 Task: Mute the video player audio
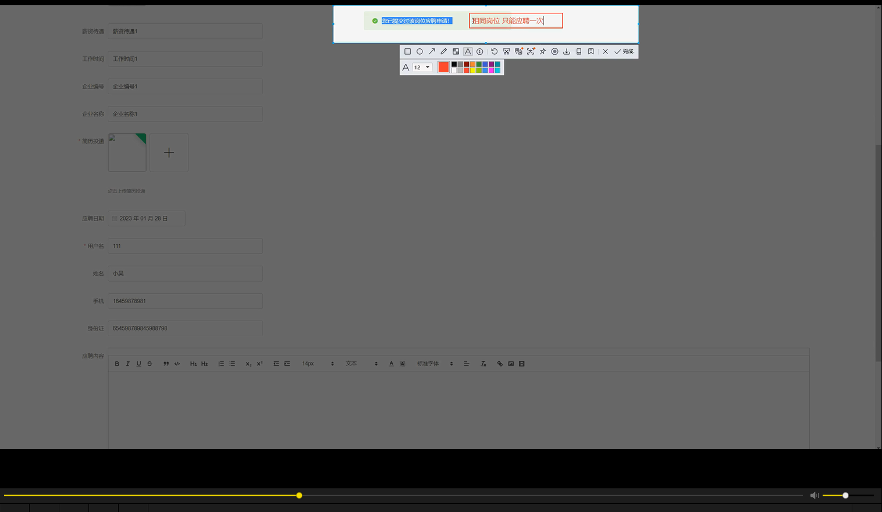coord(815,495)
